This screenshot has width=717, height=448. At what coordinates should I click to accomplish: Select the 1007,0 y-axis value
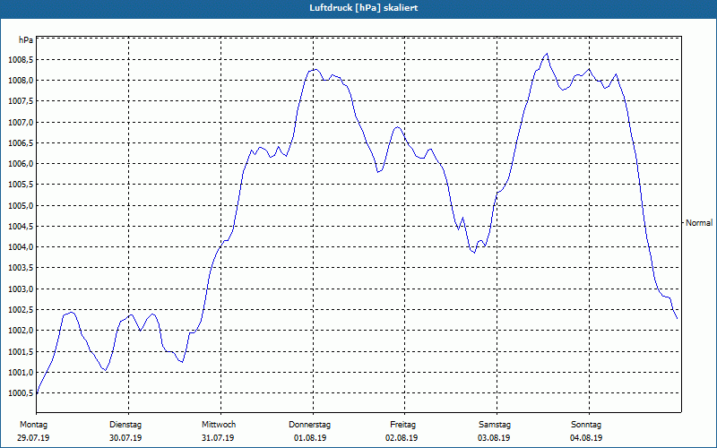(x=21, y=123)
